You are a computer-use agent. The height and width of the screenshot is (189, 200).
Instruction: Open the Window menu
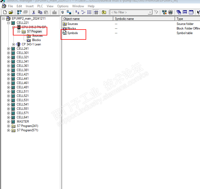tap(78, 6)
